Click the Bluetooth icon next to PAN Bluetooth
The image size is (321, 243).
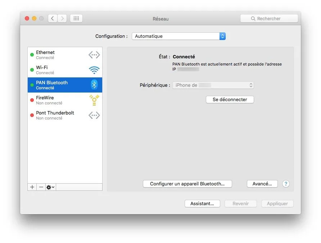click(x=94, y=85)
